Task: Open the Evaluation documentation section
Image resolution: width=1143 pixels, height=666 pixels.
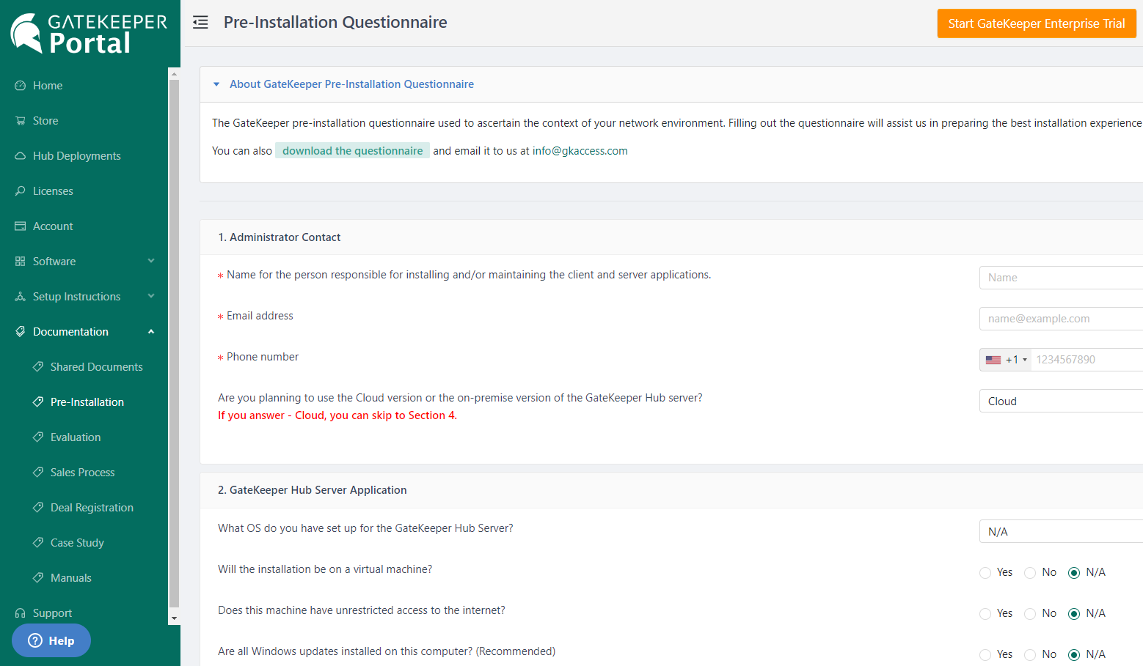Action: [x=76, y=437]
